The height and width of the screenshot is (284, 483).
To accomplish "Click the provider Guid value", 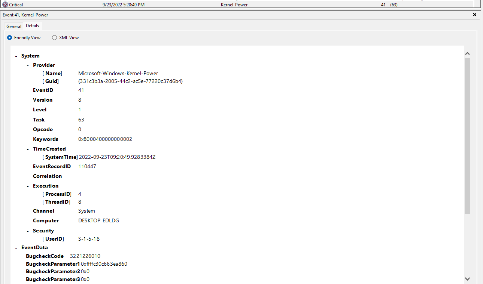I will (x=130, y=81).
